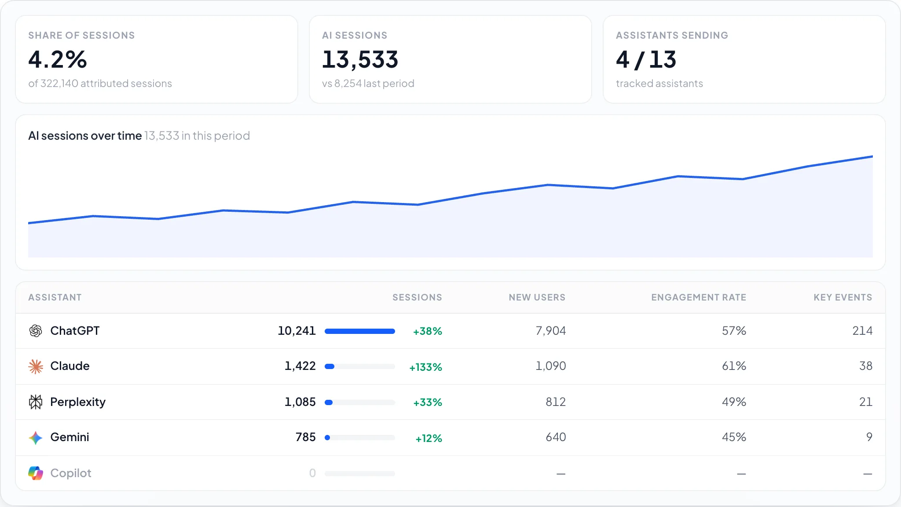Select the Perplexity assistant name
The image size is (901, 507).
(78, 402)
